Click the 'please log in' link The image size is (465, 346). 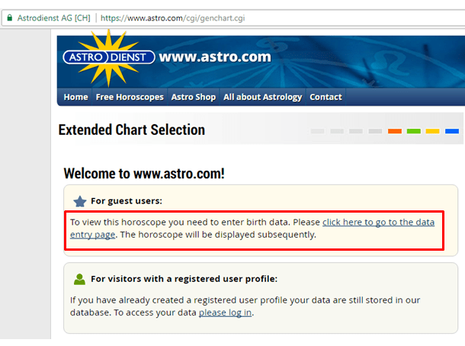(225, 312)
